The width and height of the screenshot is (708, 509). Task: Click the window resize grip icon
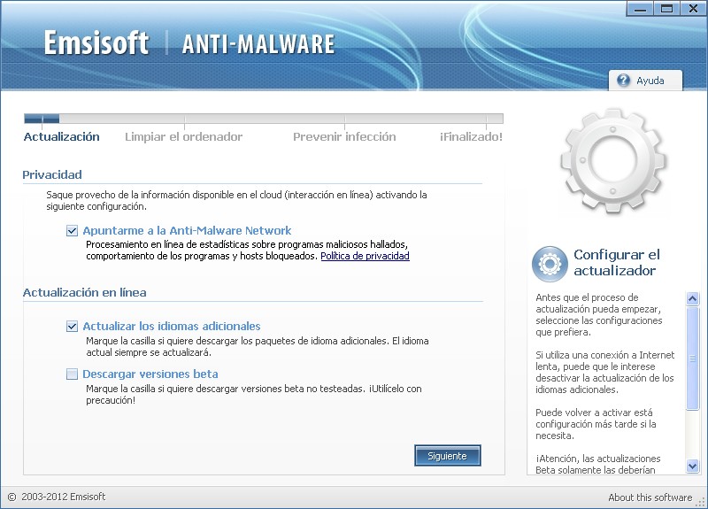pos(701,501)
